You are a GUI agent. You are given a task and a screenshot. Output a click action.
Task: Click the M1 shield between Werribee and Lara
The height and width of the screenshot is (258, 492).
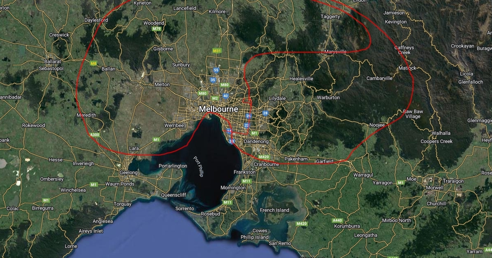point(156,140)
